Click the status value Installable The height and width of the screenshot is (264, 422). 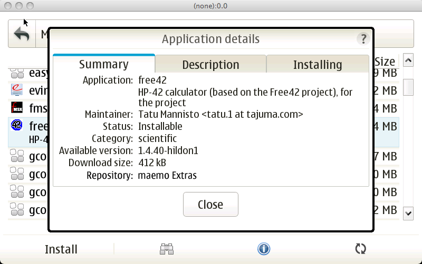[160, 126]
